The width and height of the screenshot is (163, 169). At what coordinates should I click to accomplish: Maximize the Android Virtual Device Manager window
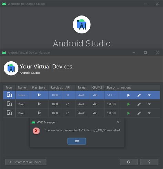pos(145,53)
